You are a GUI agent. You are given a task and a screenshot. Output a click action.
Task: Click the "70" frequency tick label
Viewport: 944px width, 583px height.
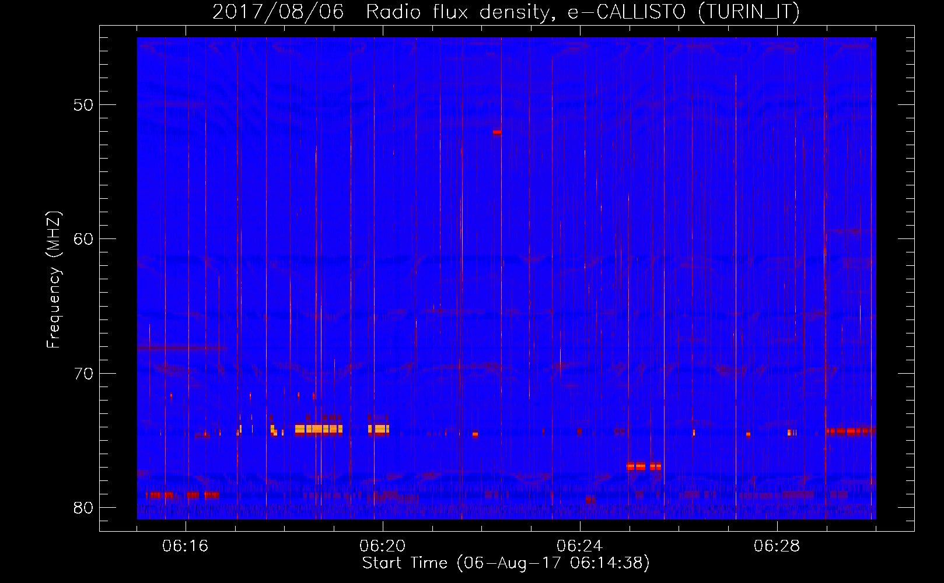coord(83,373)
